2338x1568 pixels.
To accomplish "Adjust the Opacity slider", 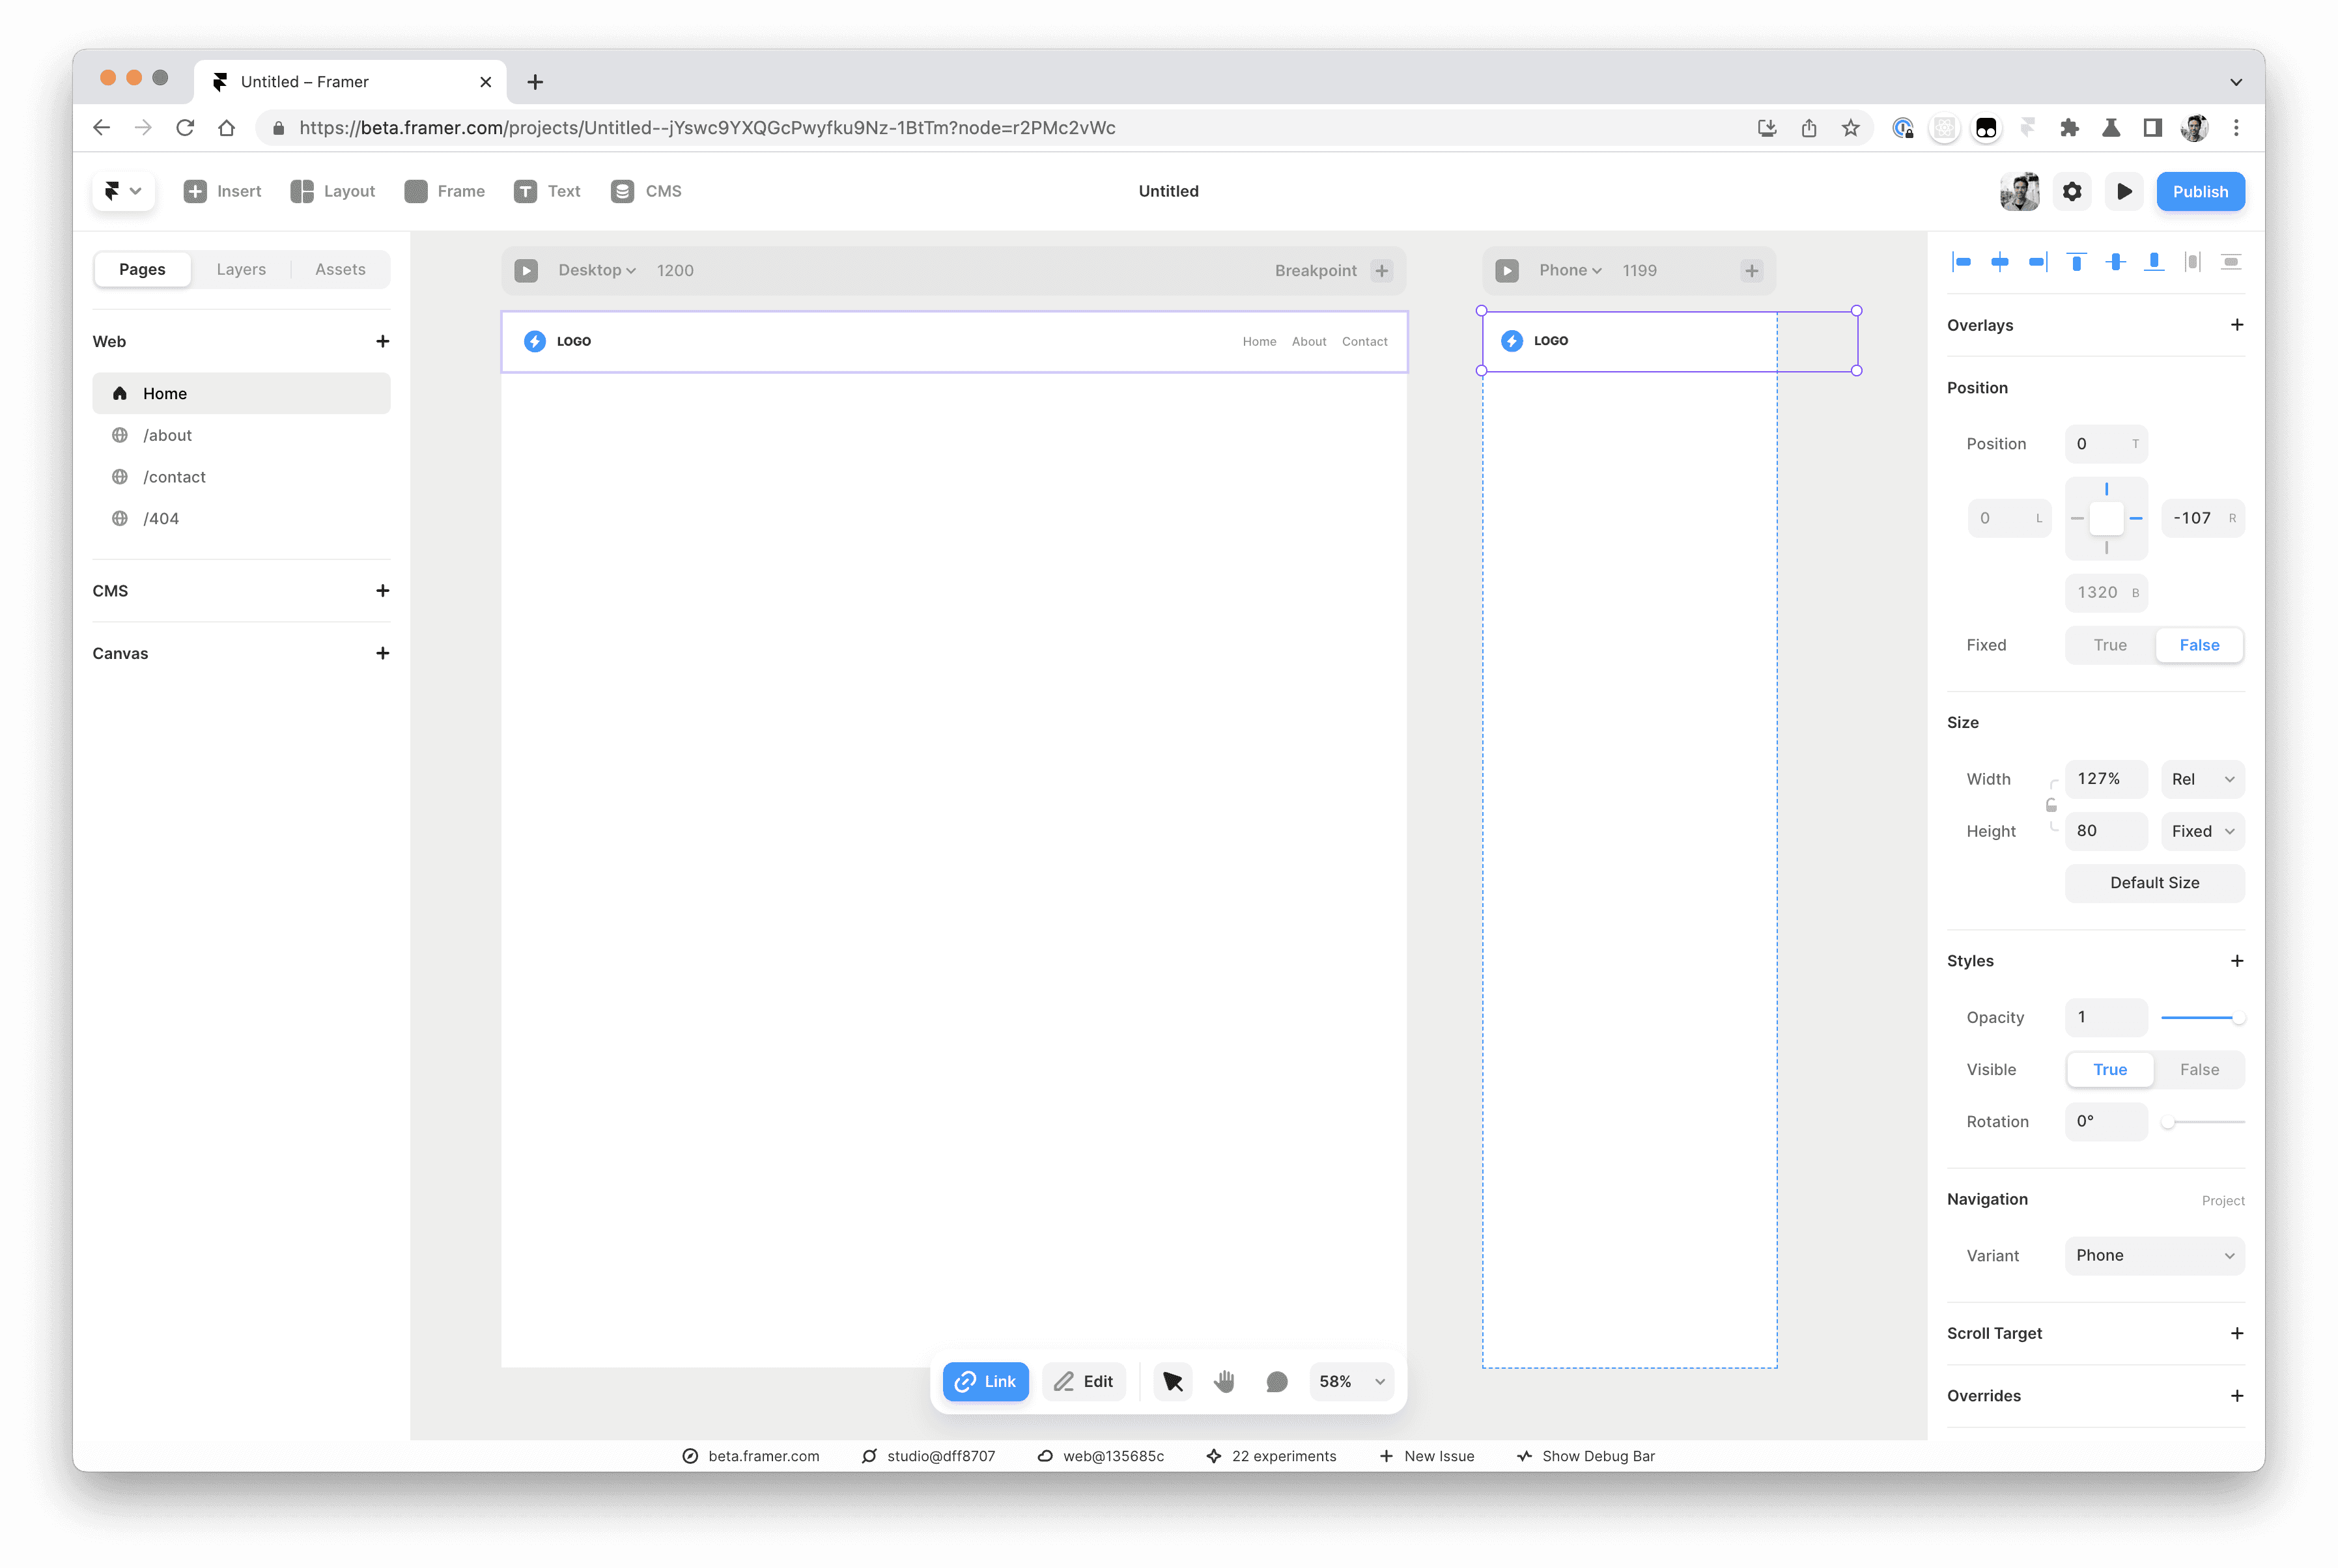I will (2200, 1017).
